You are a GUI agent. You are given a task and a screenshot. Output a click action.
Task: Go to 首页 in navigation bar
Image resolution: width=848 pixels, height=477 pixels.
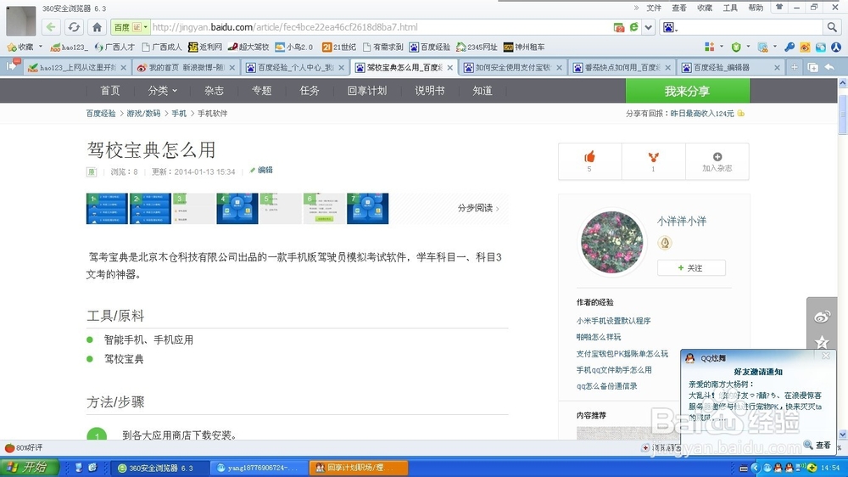pos(109,91)
